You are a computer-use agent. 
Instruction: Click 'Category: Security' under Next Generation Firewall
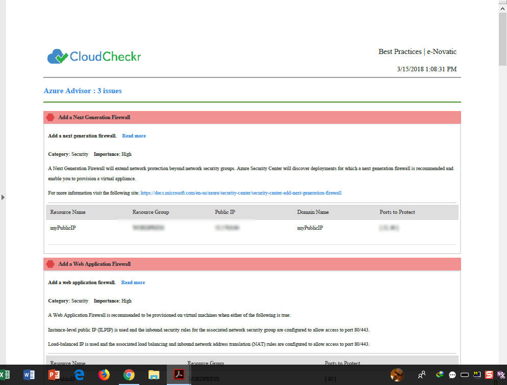[68, 154]
